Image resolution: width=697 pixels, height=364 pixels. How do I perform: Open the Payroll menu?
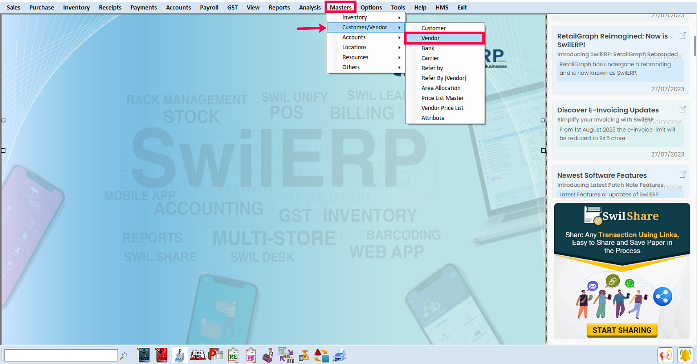[209, 7]
